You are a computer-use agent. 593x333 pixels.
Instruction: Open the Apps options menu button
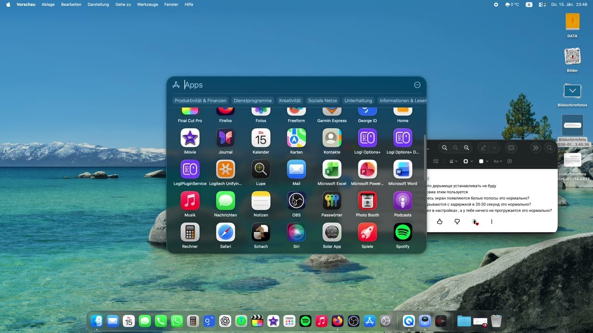point(417,85)
